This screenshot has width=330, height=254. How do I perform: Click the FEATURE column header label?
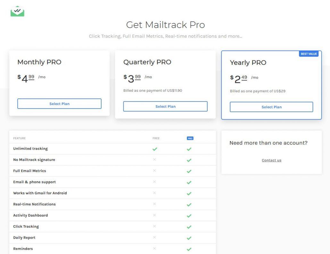tap(19, 138)
